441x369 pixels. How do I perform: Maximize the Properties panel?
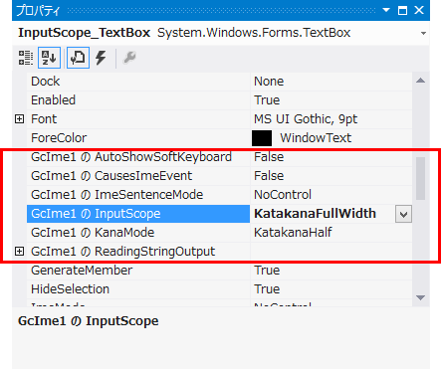pos(402,10)
